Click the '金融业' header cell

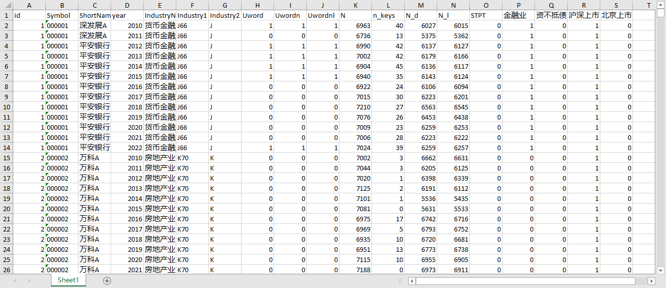[518, 15]
